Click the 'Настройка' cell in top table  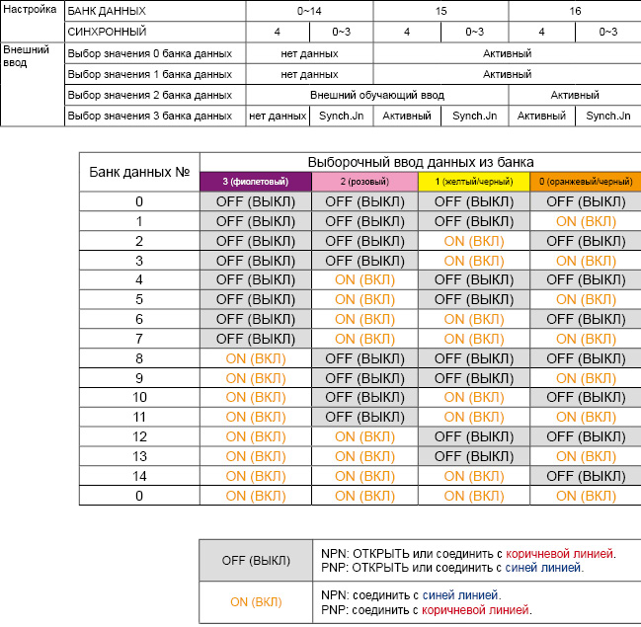click(31, 11)
